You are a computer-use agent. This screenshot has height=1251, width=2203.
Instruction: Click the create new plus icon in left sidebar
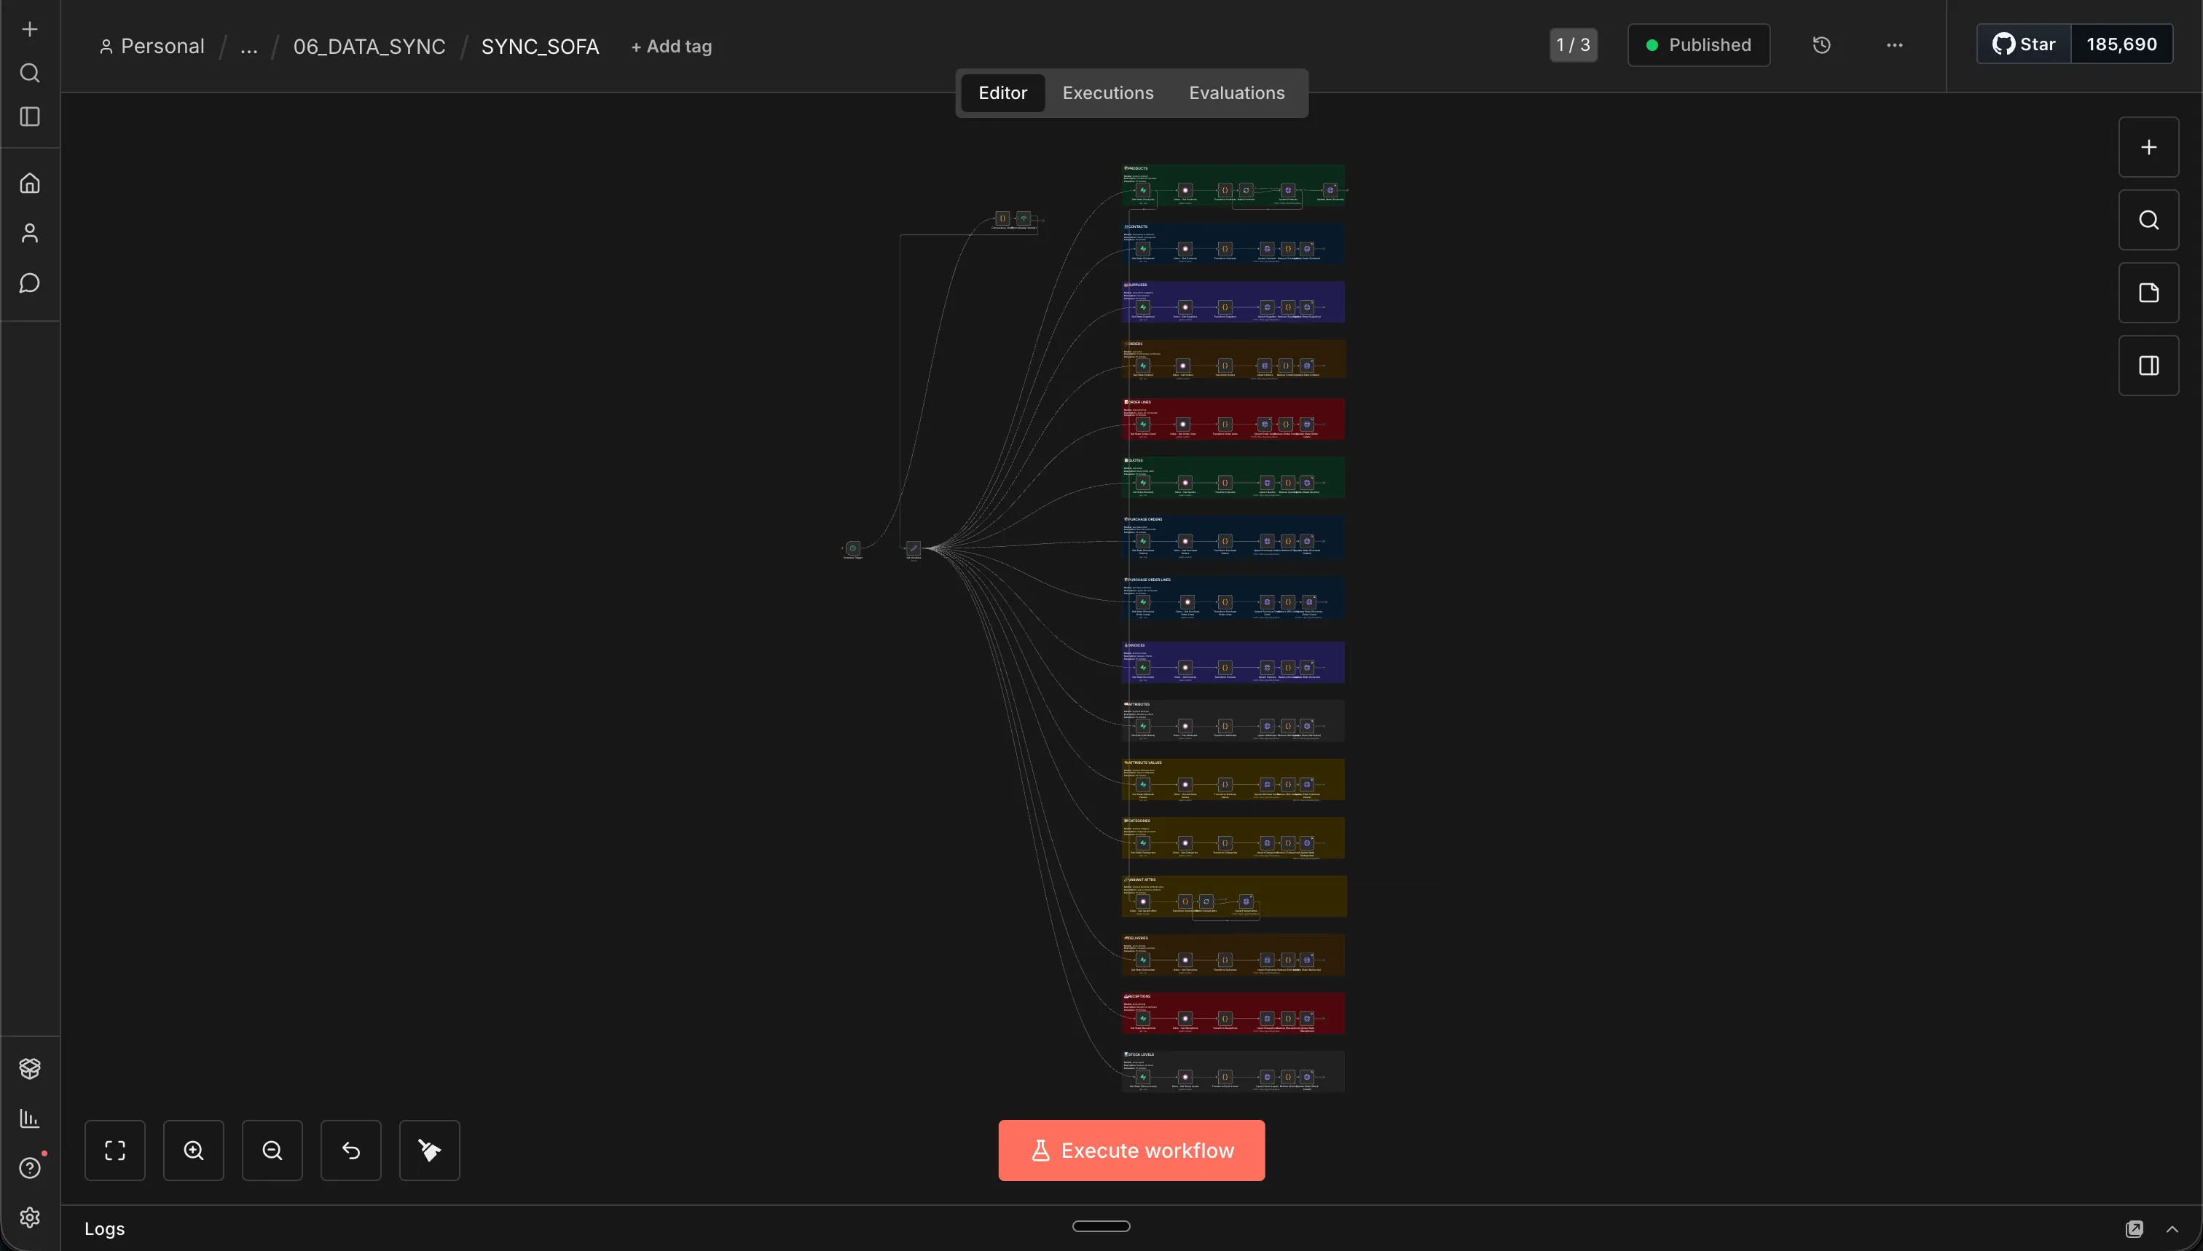(29, 29)
